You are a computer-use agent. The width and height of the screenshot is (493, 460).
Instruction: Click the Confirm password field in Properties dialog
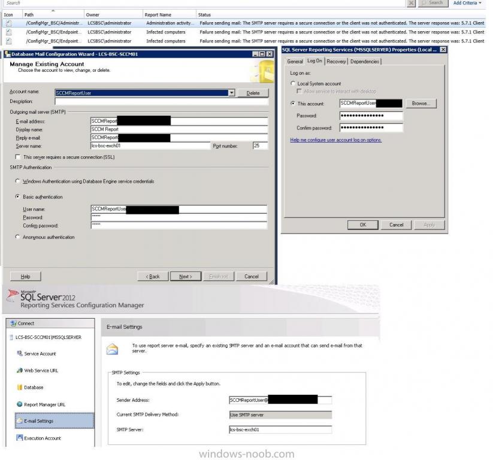pyautogui.click(x=371, y=128)
